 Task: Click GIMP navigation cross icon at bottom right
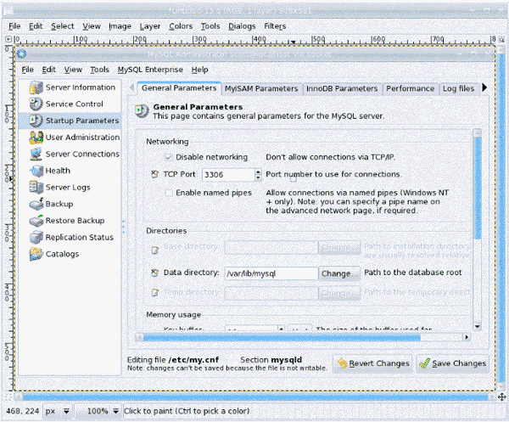tap(501, 397)
